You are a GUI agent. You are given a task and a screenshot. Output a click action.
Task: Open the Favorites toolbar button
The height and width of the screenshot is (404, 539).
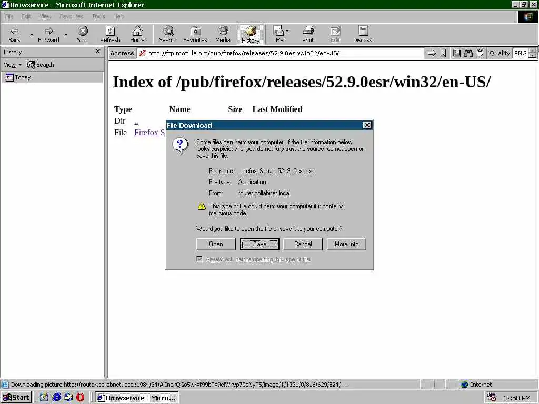195,34
